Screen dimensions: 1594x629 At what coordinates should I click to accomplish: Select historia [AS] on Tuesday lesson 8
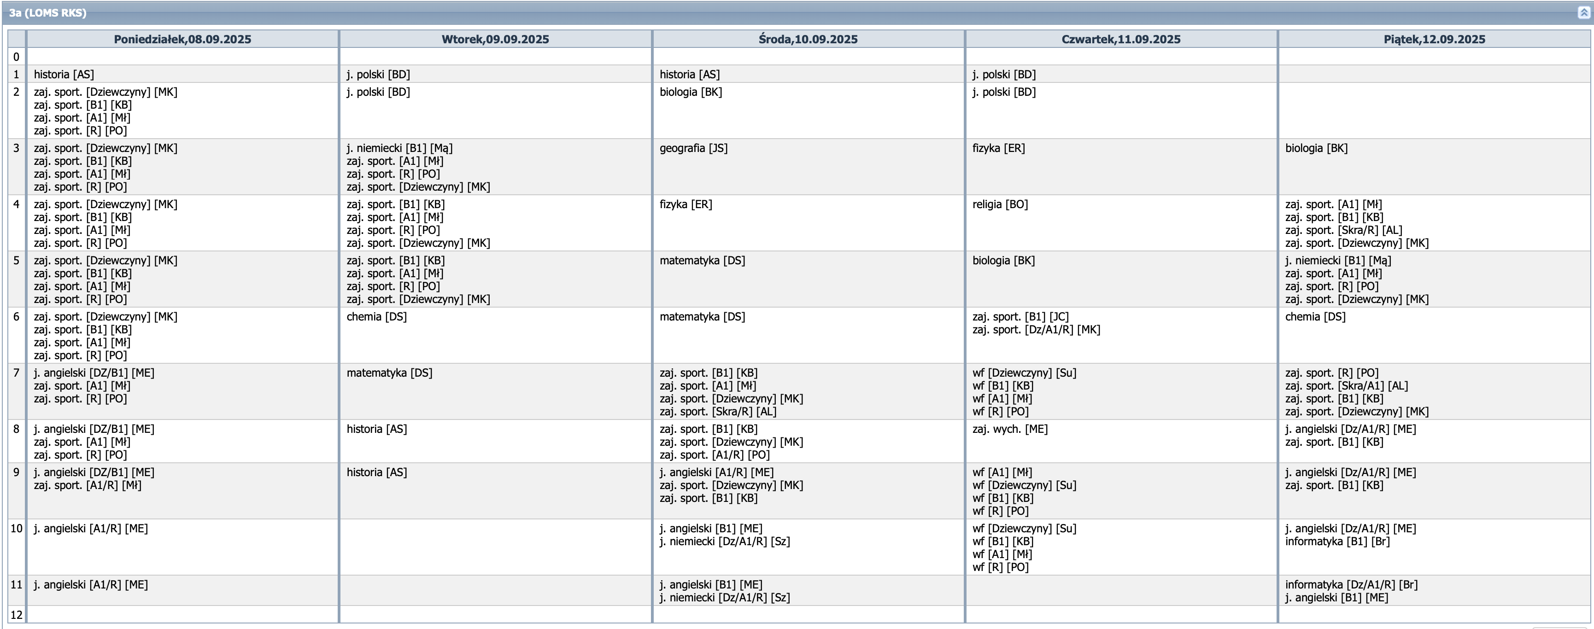click(376, 429)
